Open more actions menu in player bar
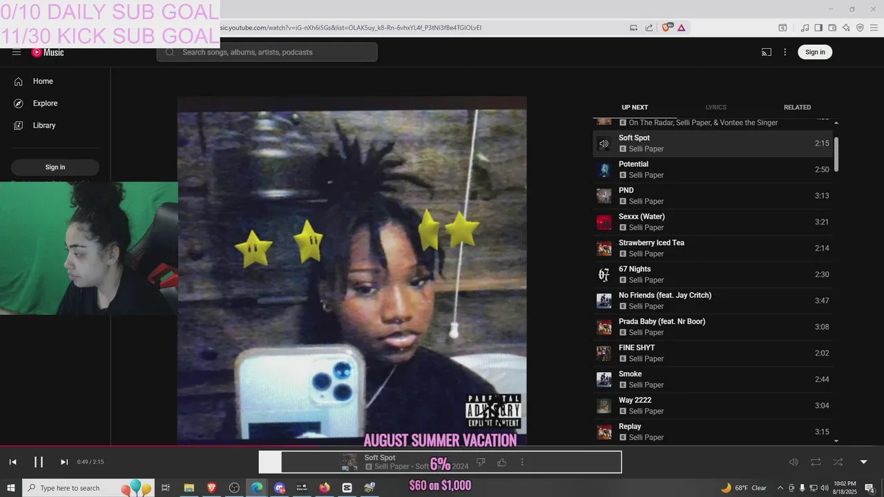This screenshot has height=497, width=884. coord(522,462)
